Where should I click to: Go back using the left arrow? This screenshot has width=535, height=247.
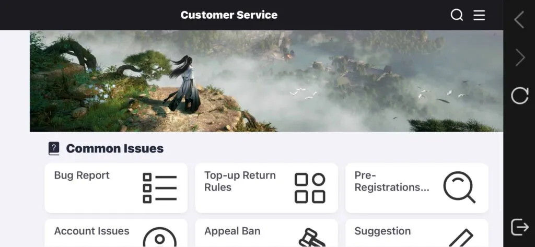click(519, 20)
